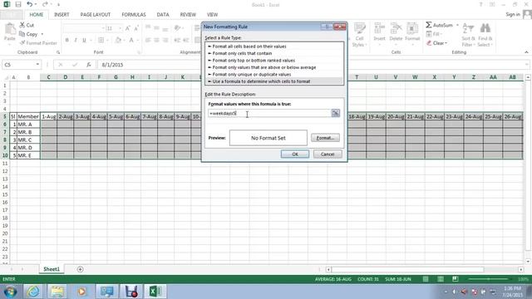Switch to PAGE LAYOUT tab
Screen dimensions: 532x299
[x=96, y=15]
